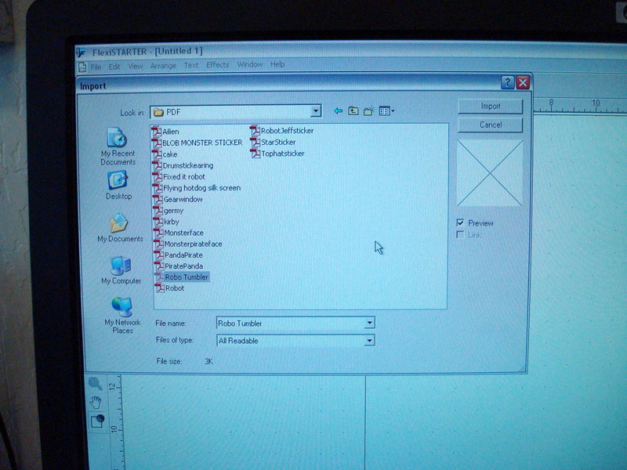The image size is (627, 470).
Task: Click the Ailien PDF file icon
Action: click(x=156, y=131)
